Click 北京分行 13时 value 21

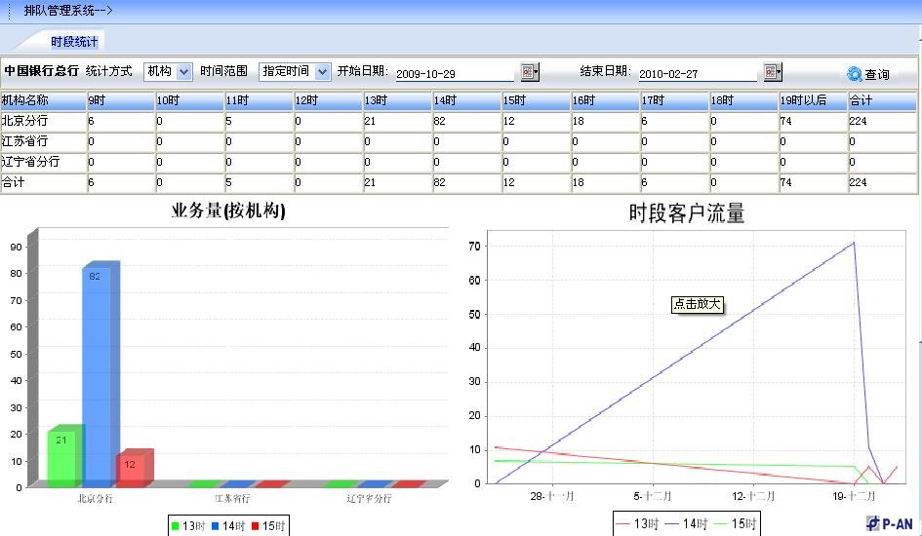(x=370, y=121)
